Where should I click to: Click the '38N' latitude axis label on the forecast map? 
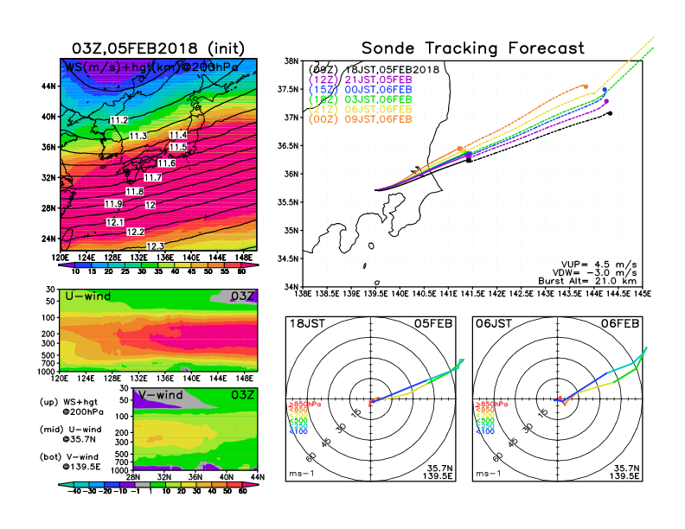click(x=291, y=61)
